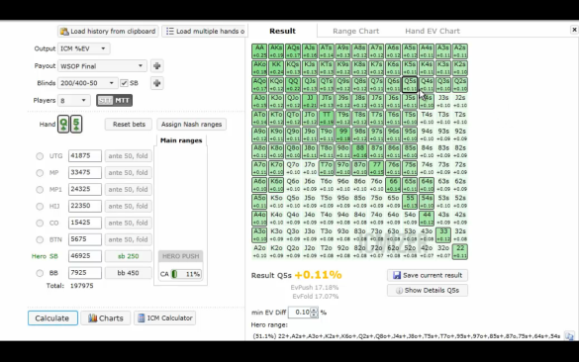
Task: Open the Payout WSOP Final dropdown
Action: [102, 66]
